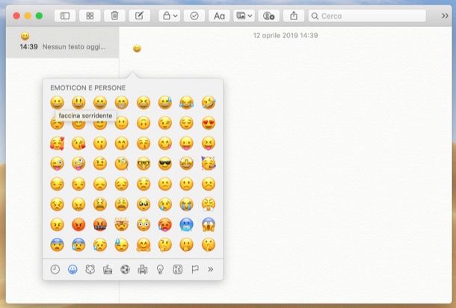
Task: Insert the loudly crying face emoji
Action: pos(186,204)
